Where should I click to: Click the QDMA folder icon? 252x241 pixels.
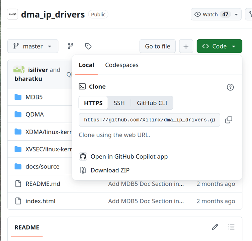(18, 114)
